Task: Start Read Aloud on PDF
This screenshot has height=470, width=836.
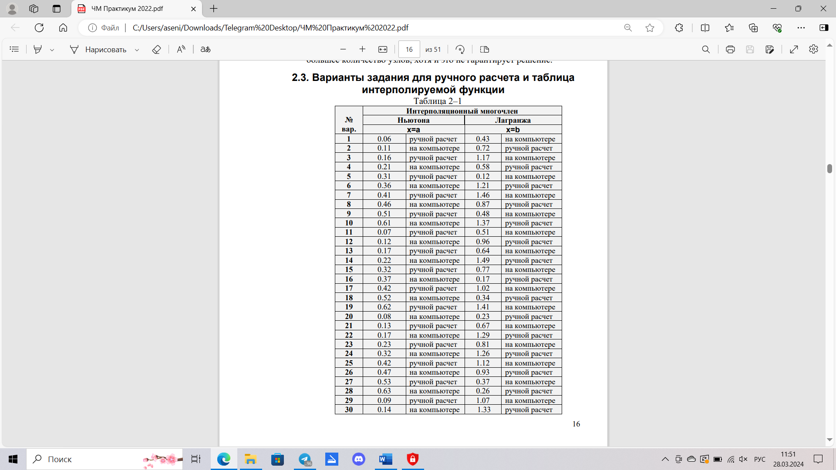Action: [x=181, y=49]
